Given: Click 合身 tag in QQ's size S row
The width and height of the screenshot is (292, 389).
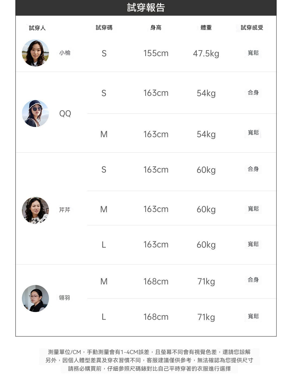Looking at the screenshot, I should (253, 93).
